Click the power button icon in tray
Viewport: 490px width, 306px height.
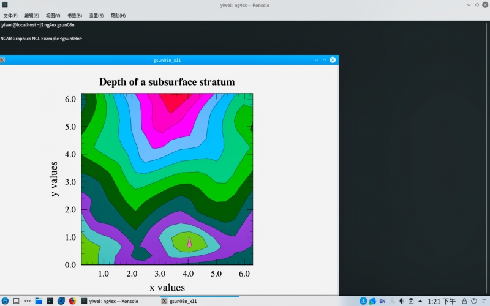coord(475,301)
